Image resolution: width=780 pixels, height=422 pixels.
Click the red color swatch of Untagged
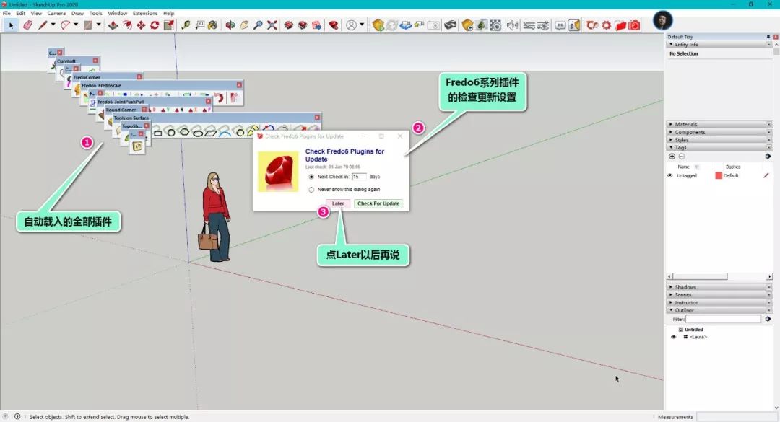719,175
